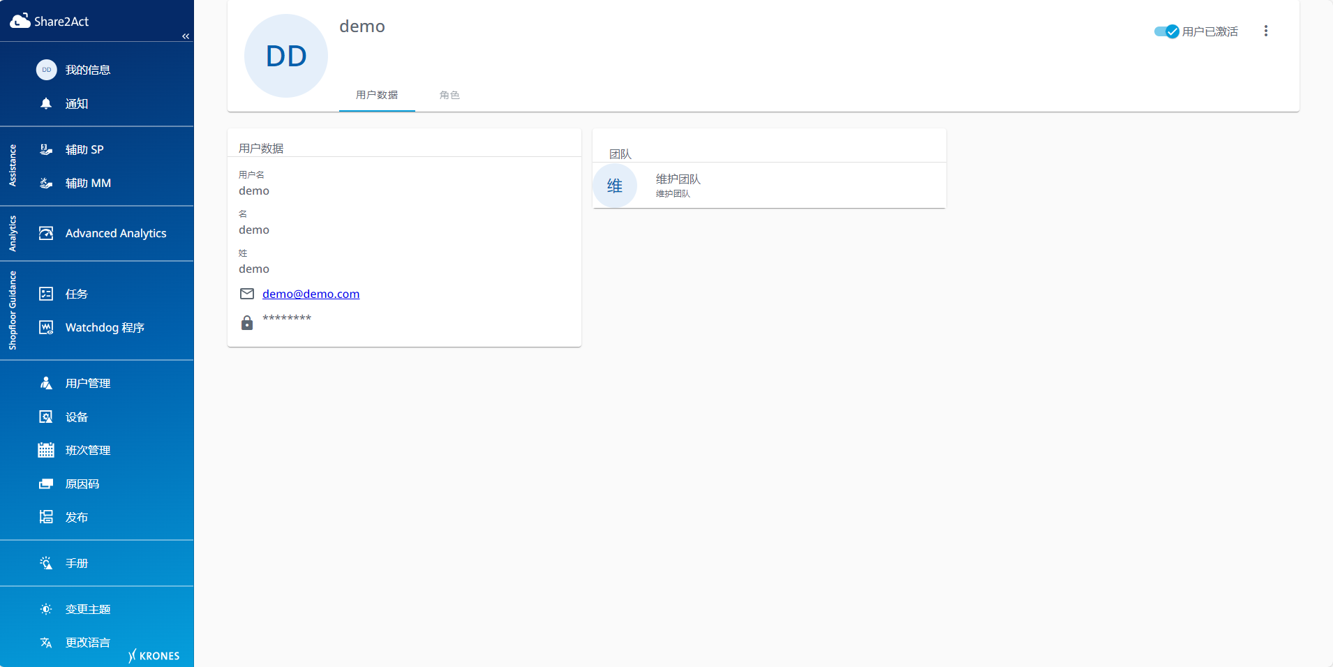Click the 班次管理 calendar icon
This screenshot has width=1333, height=667.
point(46,450)
